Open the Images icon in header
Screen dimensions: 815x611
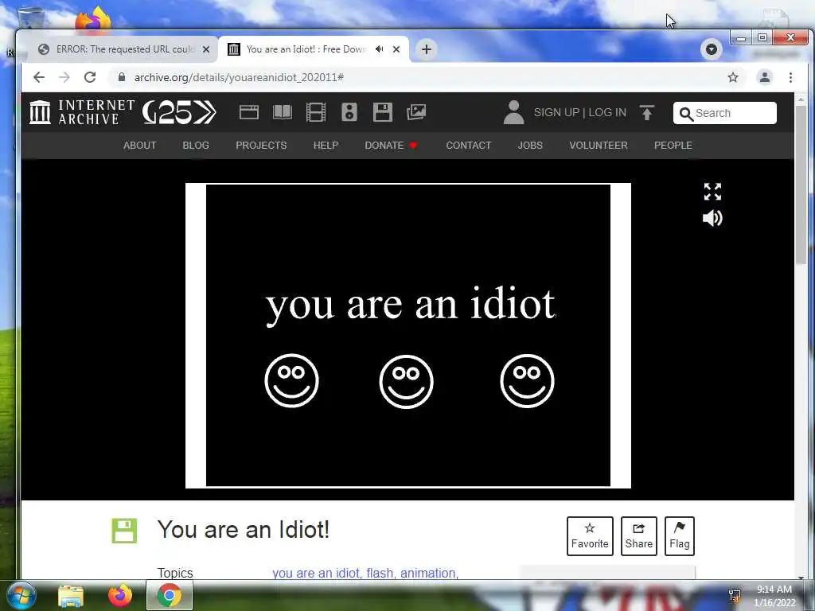[x=416, y=112]
